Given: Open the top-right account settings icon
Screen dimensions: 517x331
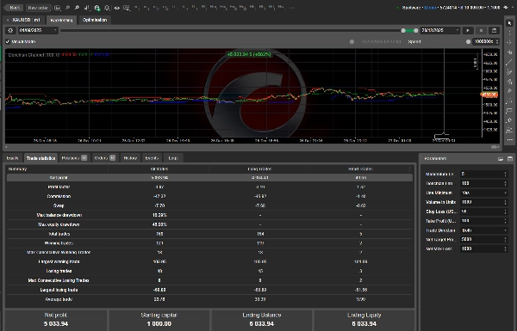Looking at the screenshot, I should tap(506, 8).
